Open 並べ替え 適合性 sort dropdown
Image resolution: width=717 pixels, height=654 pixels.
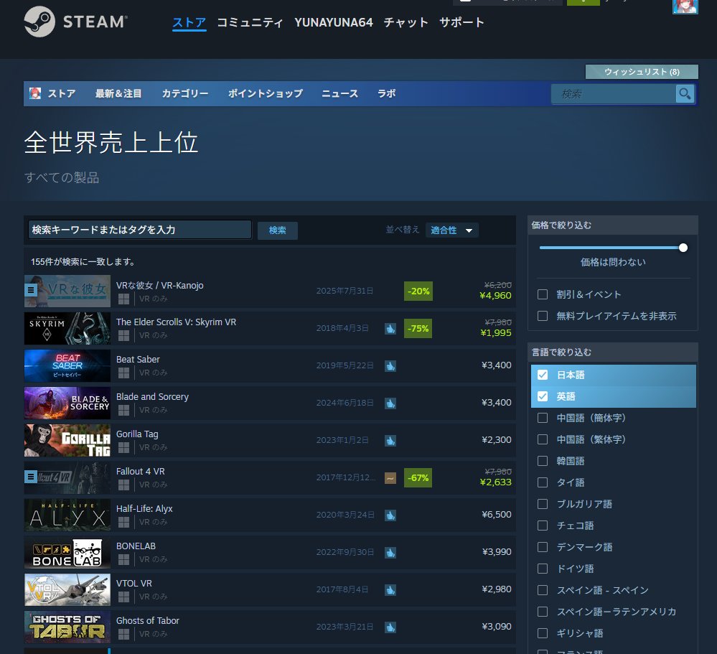pos(451,230)
